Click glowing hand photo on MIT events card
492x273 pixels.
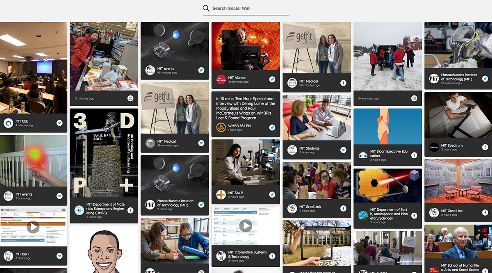pyautogui.click(x=34, y=161)
